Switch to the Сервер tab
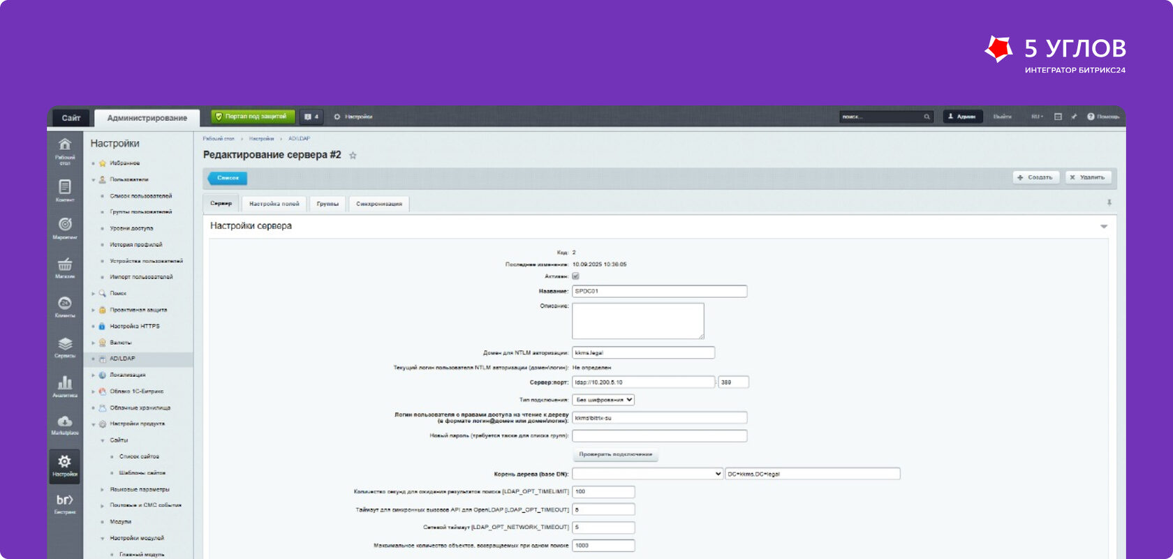This screenshot has height=559, width=1173. 221,203
